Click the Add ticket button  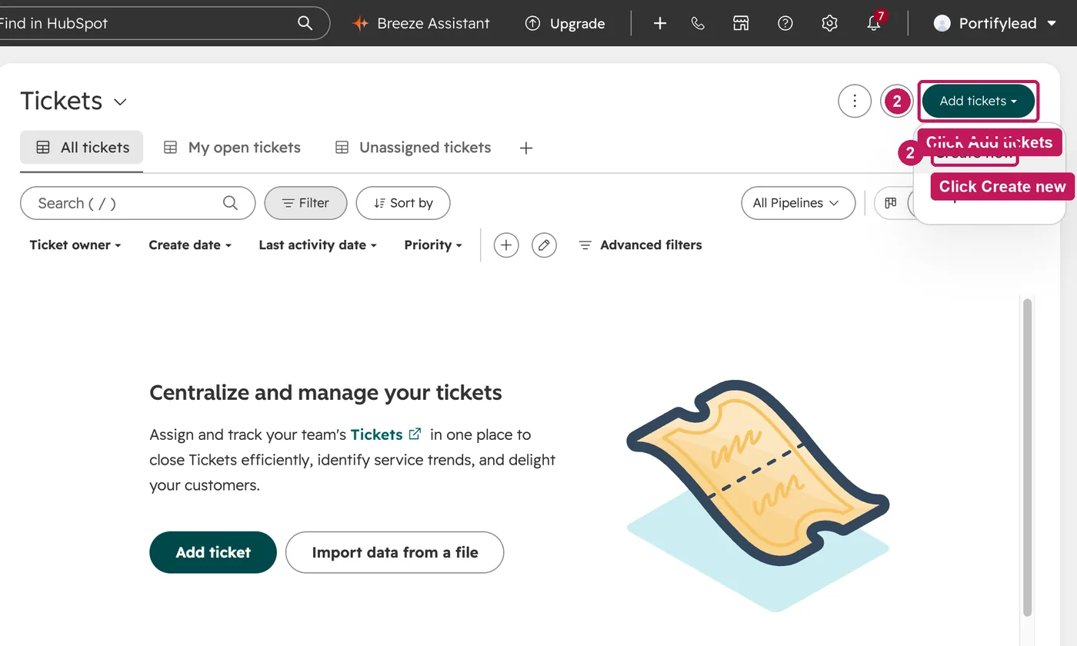tap(213, 552)
